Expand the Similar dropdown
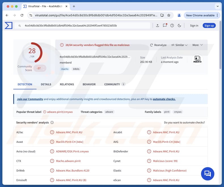The height and width of the screenshot is (187, 224). tap(179, 45)
